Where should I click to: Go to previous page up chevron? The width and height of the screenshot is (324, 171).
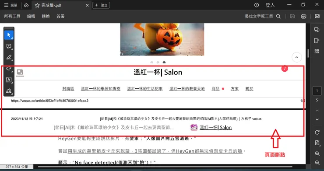tap(317, 111)
